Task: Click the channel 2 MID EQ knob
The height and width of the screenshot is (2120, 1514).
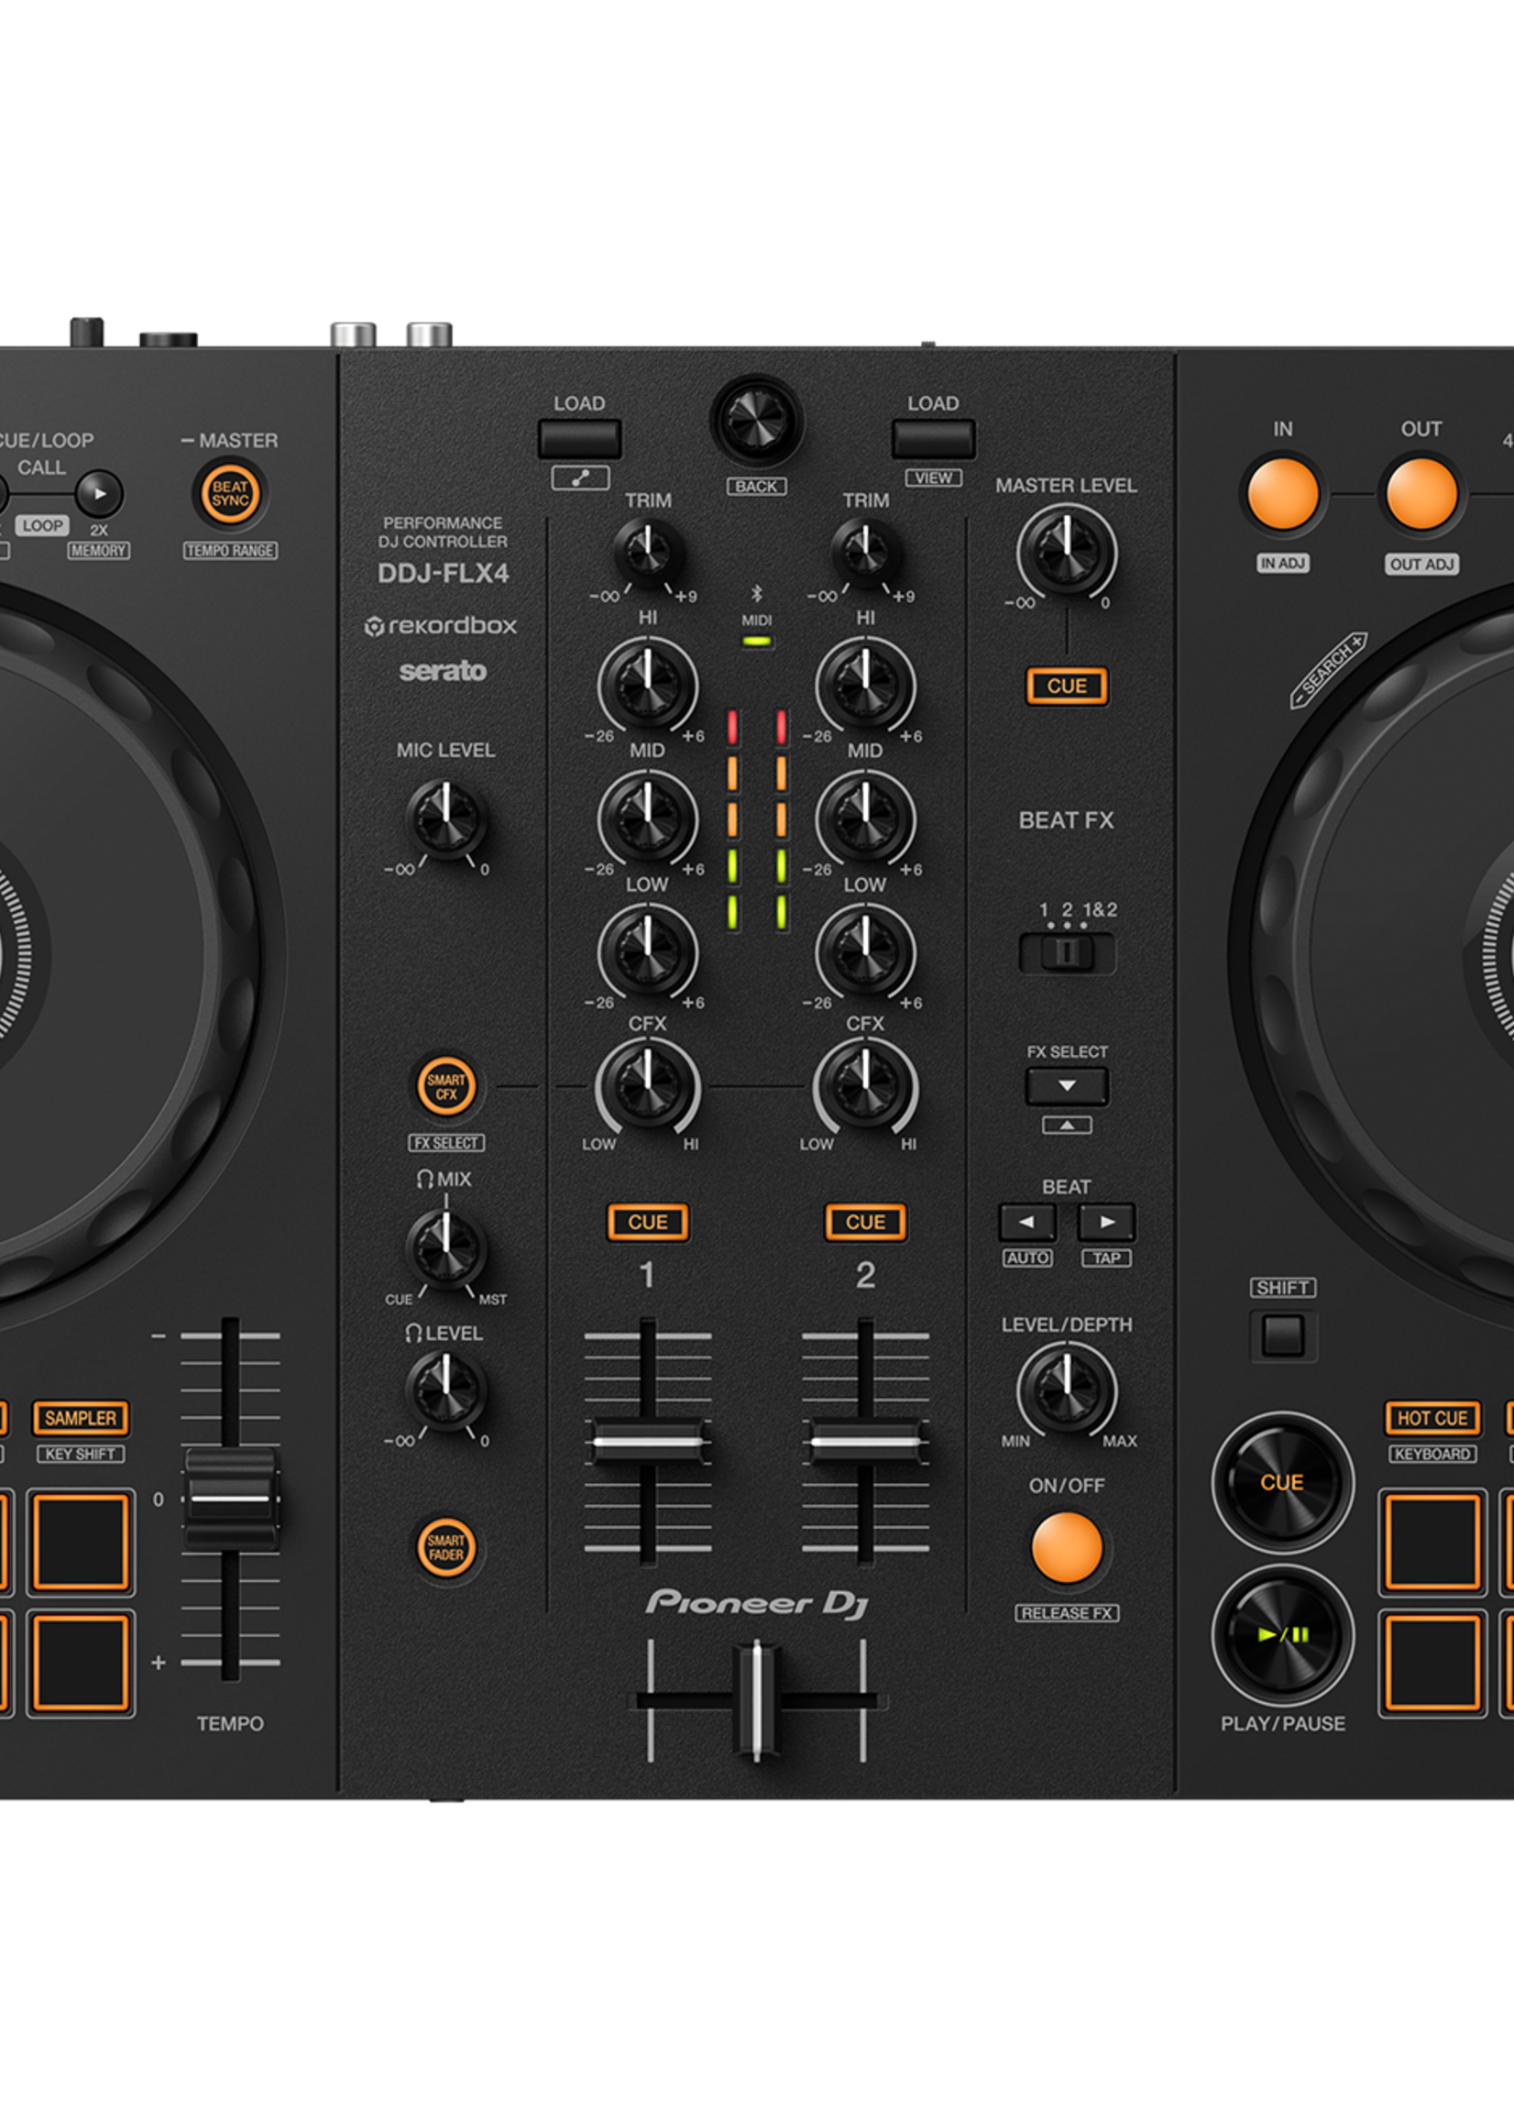Action: tap(865, 818)
